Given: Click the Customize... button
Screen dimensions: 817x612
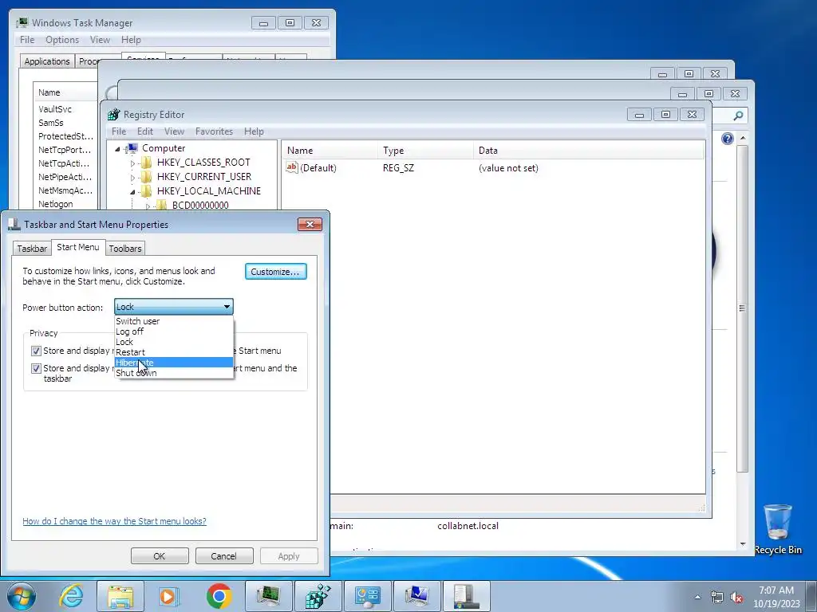Looking at the screenshot, I should click(x=275, y=272).
